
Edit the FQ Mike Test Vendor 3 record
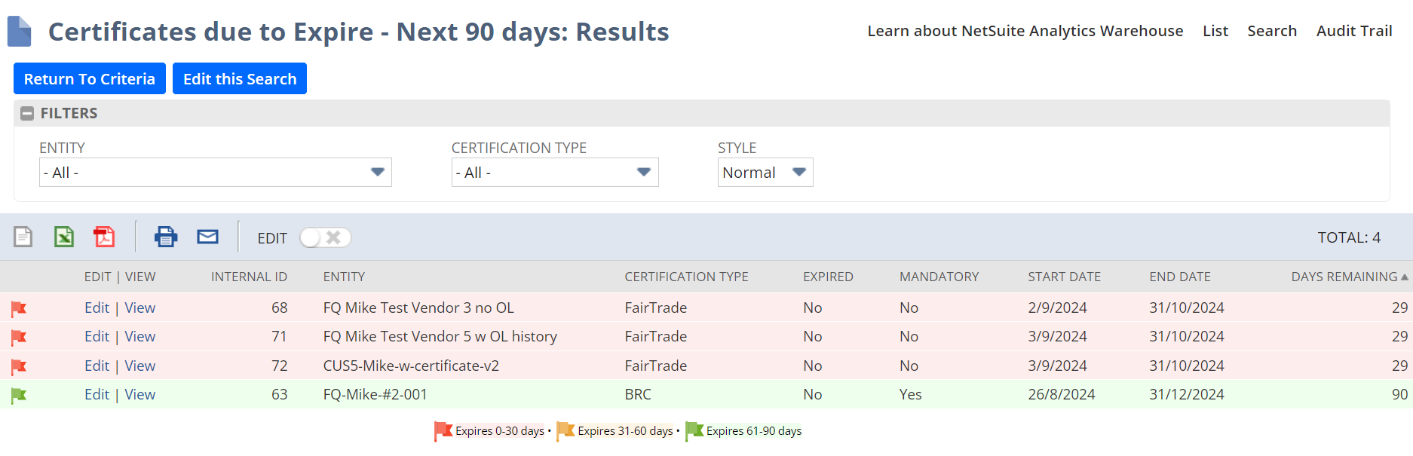[97, 308]
